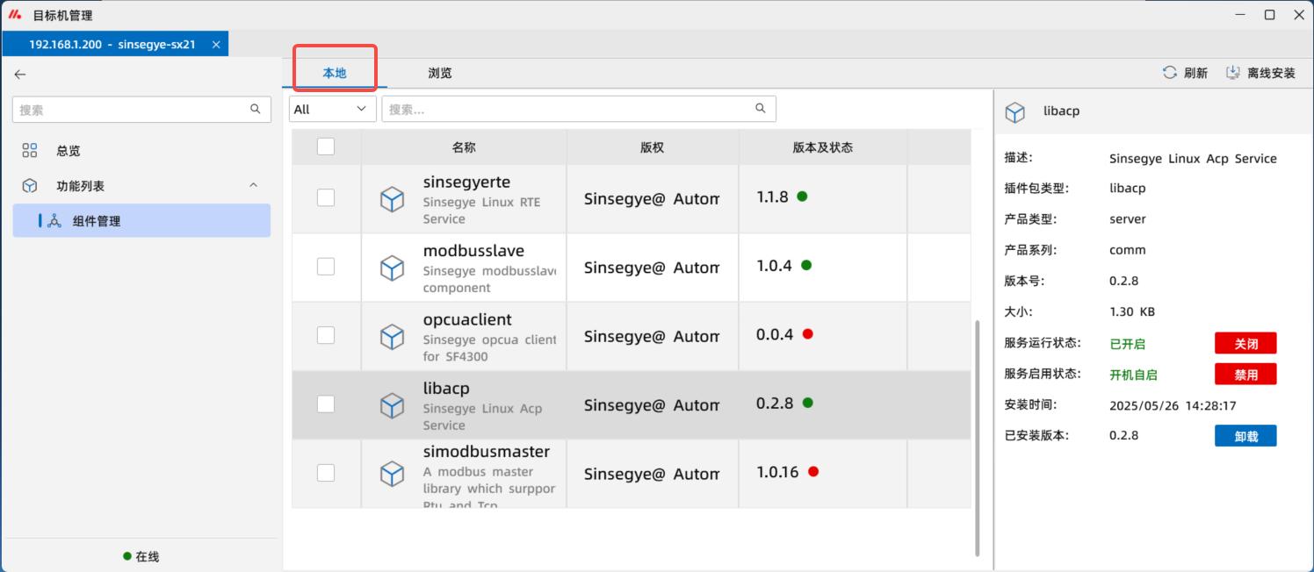Click the 总览 overview grid icon
This screenshot has height=572, width=1314.
tap(30, 151)
